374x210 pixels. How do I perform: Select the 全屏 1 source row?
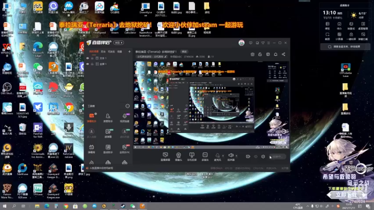[108, 64]
